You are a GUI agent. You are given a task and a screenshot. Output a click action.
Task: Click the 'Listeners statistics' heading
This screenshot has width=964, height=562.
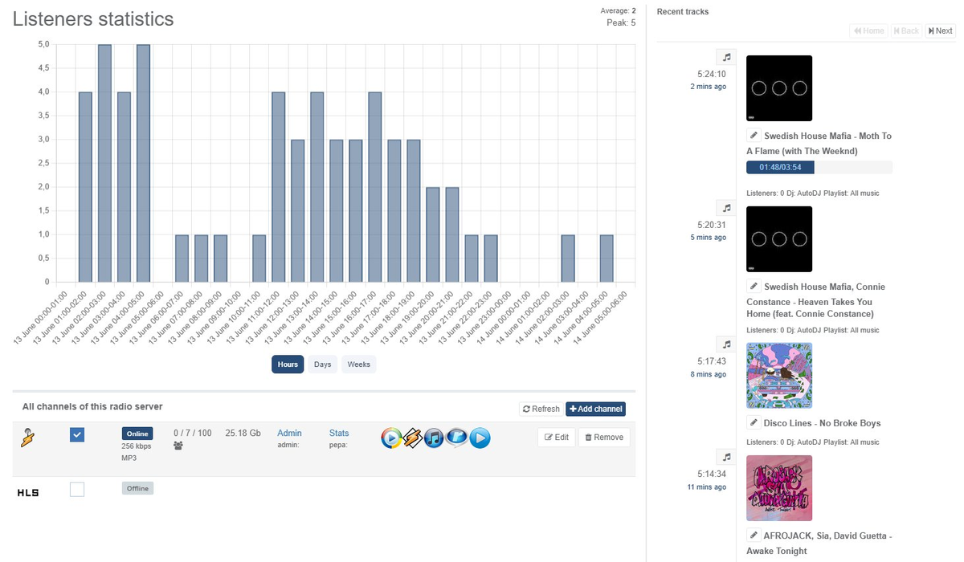tap(93, 18)
